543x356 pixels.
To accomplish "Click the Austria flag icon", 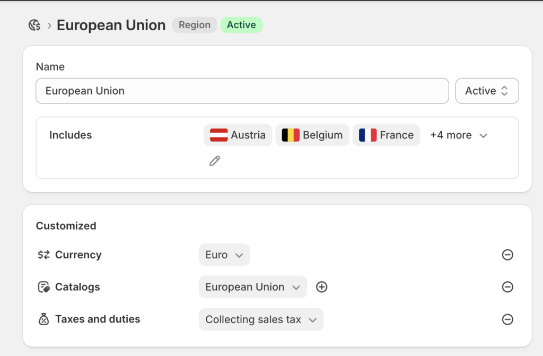I will [220, 135].
